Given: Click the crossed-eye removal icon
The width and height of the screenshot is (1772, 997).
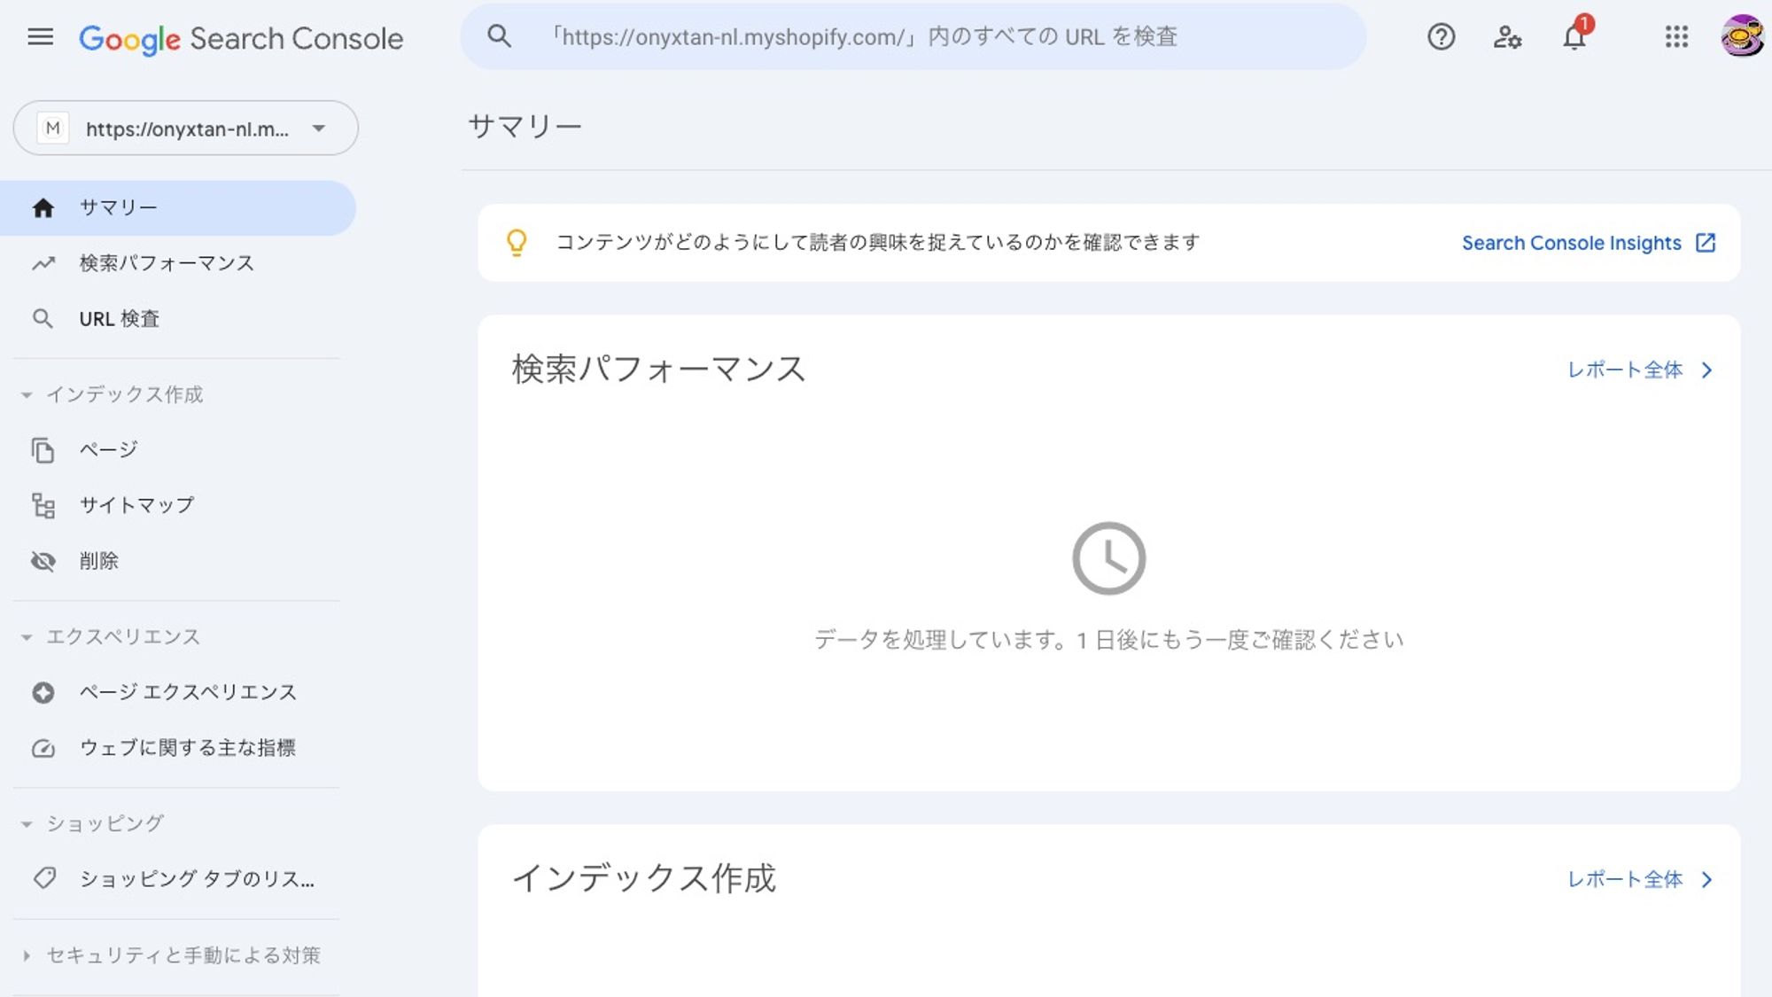Looking at the screenshot, I should [43, 561].
